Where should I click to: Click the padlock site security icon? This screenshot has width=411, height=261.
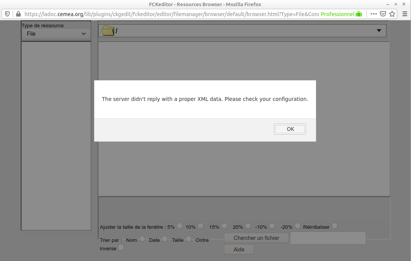(18, 13)
